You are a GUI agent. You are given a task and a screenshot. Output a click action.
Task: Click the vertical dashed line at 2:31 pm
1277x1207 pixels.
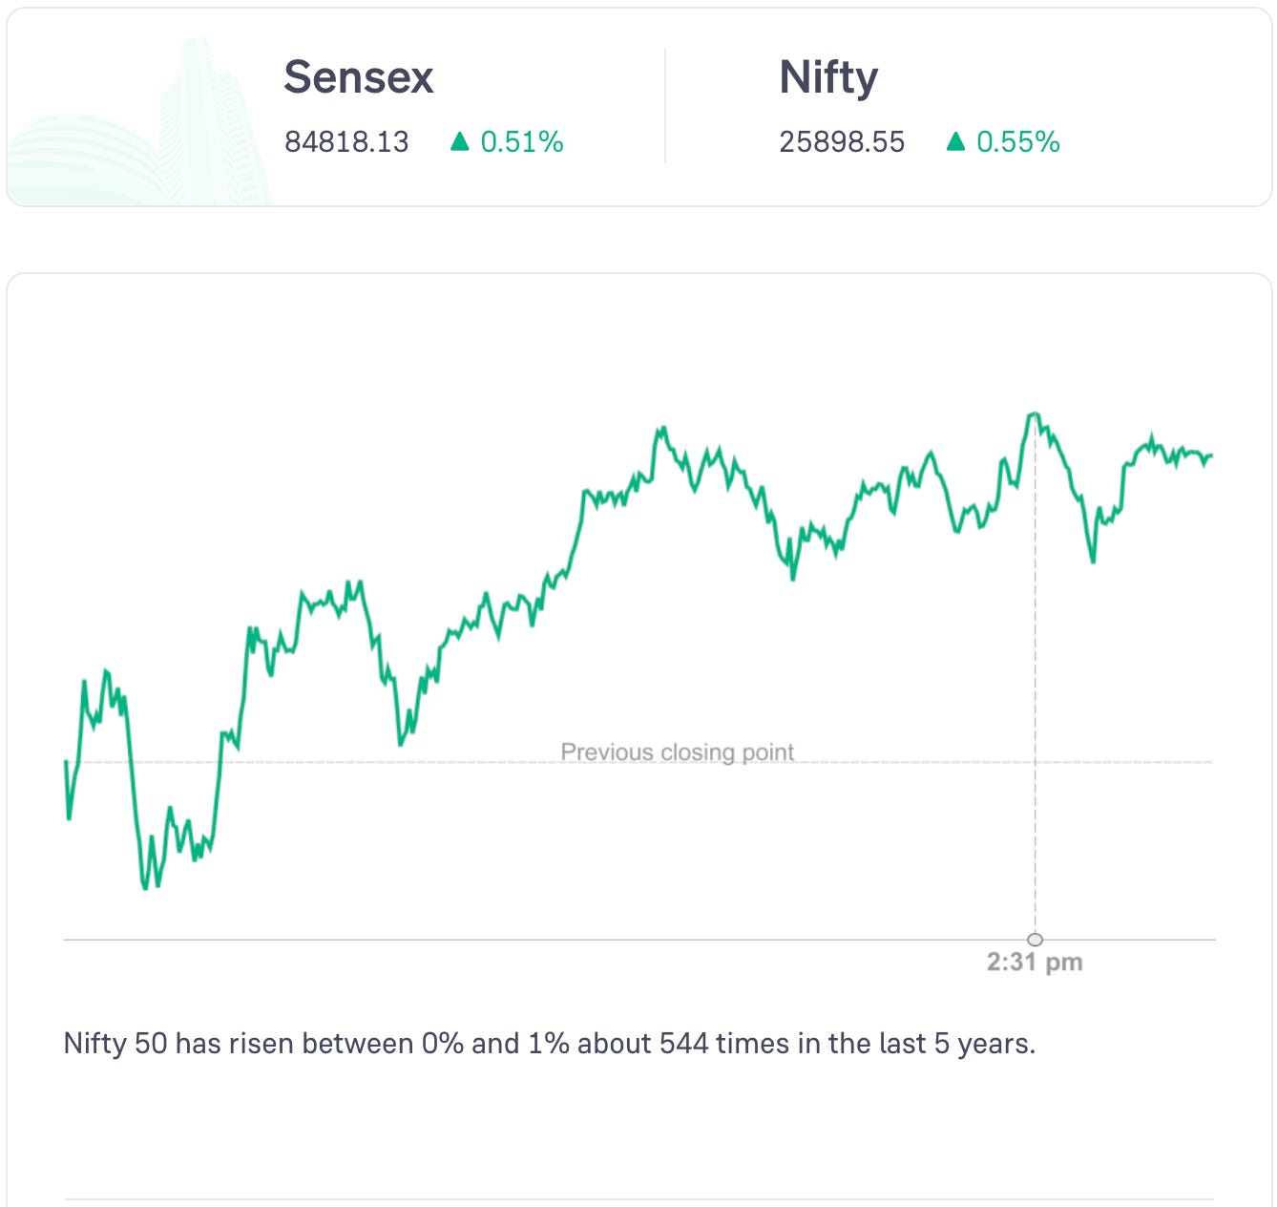(x=1036, y=668)
